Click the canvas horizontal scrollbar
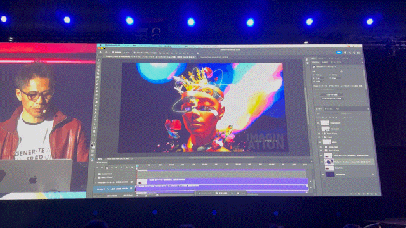 221,158
